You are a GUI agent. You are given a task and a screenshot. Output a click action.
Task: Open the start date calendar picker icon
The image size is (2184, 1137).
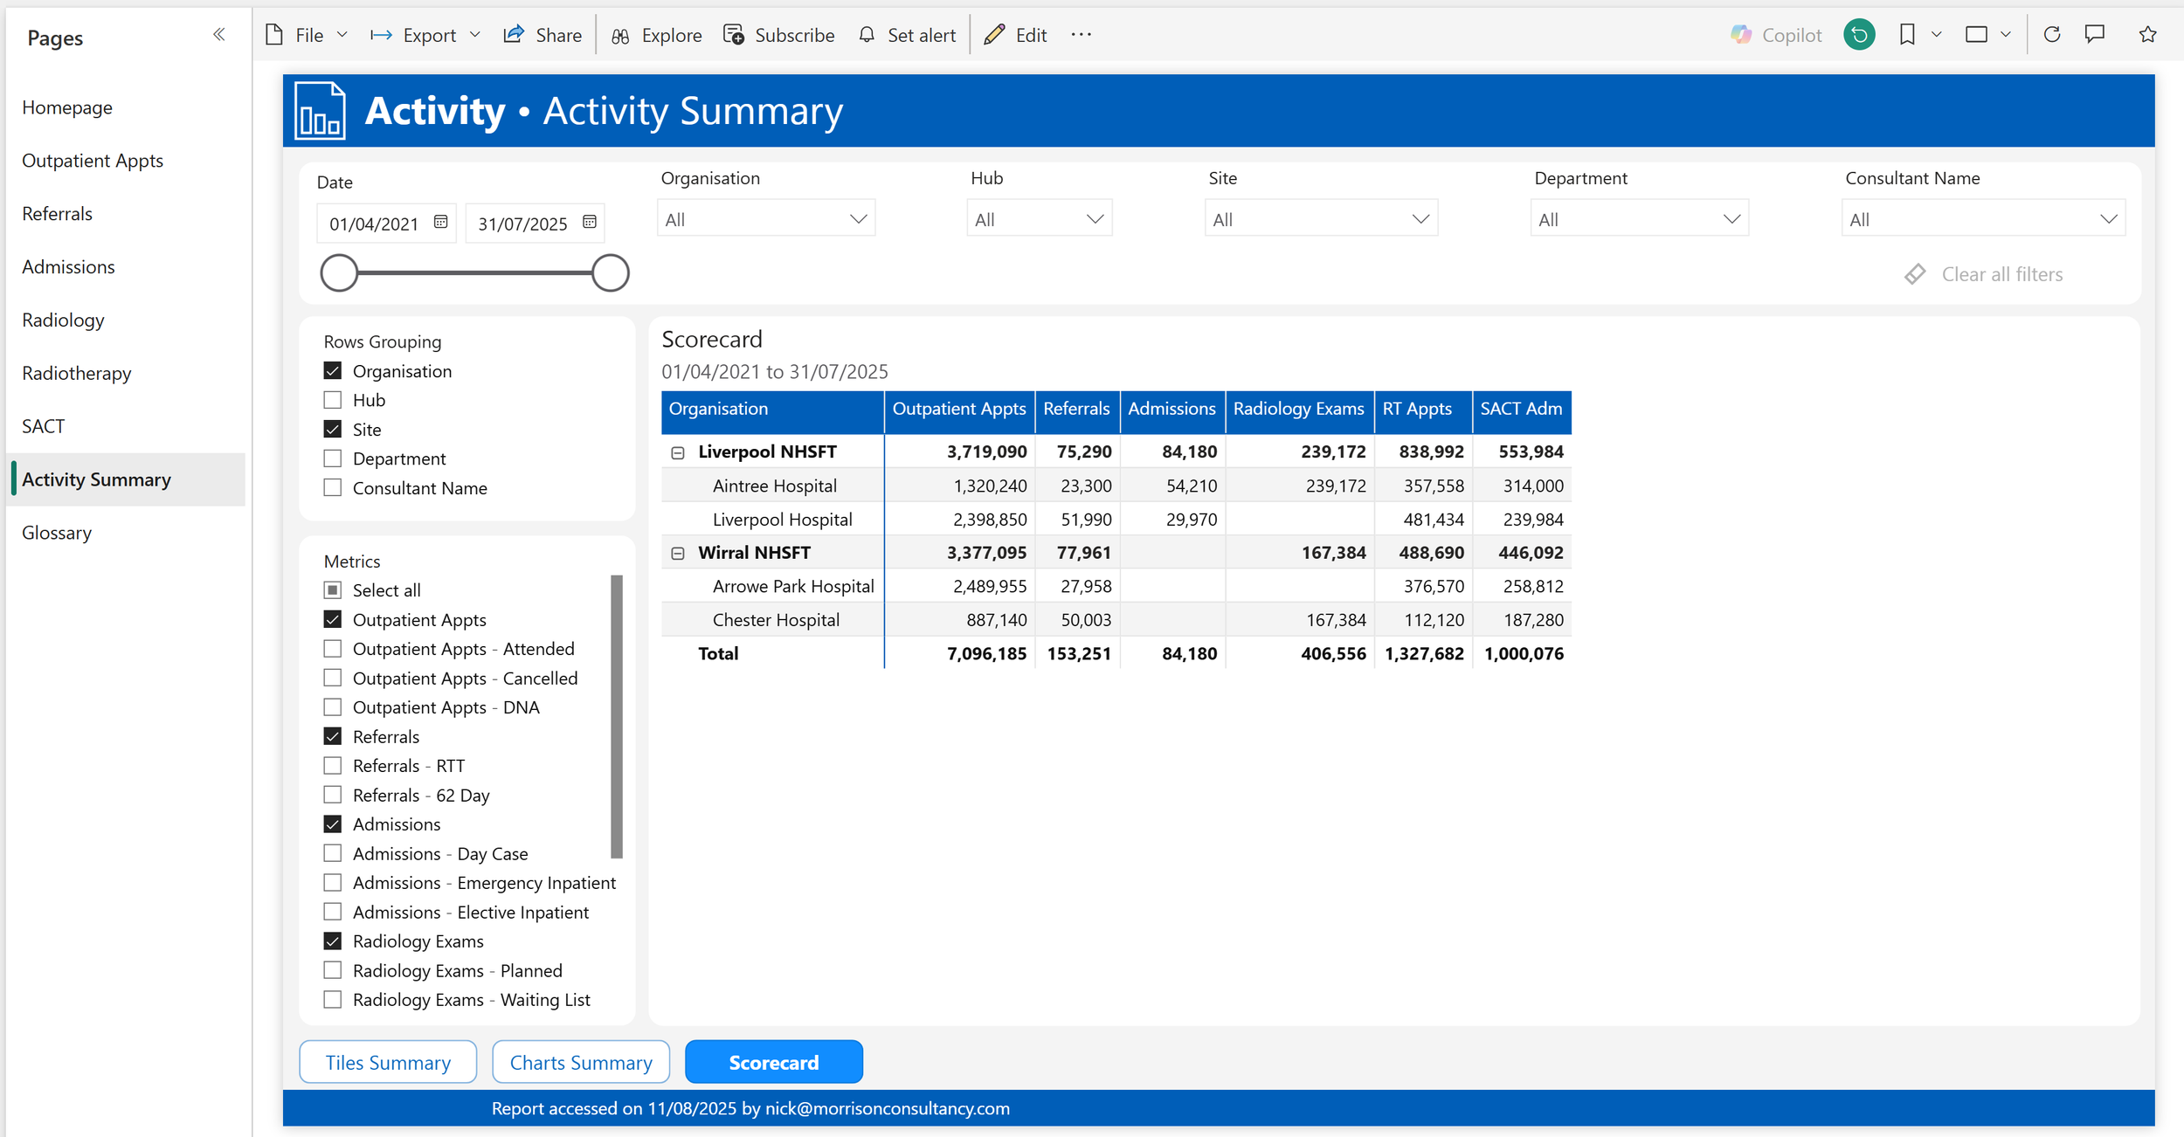pos(441,223)
